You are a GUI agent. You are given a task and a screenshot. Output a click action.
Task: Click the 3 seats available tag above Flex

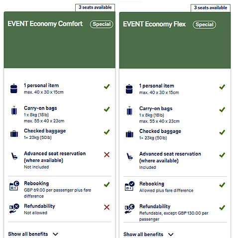211,8
